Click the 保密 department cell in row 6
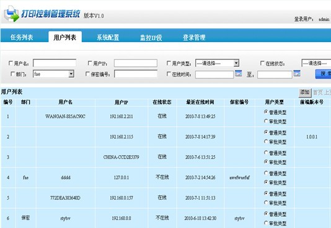Viewport: 331px width, 228px height. [25, 218]
